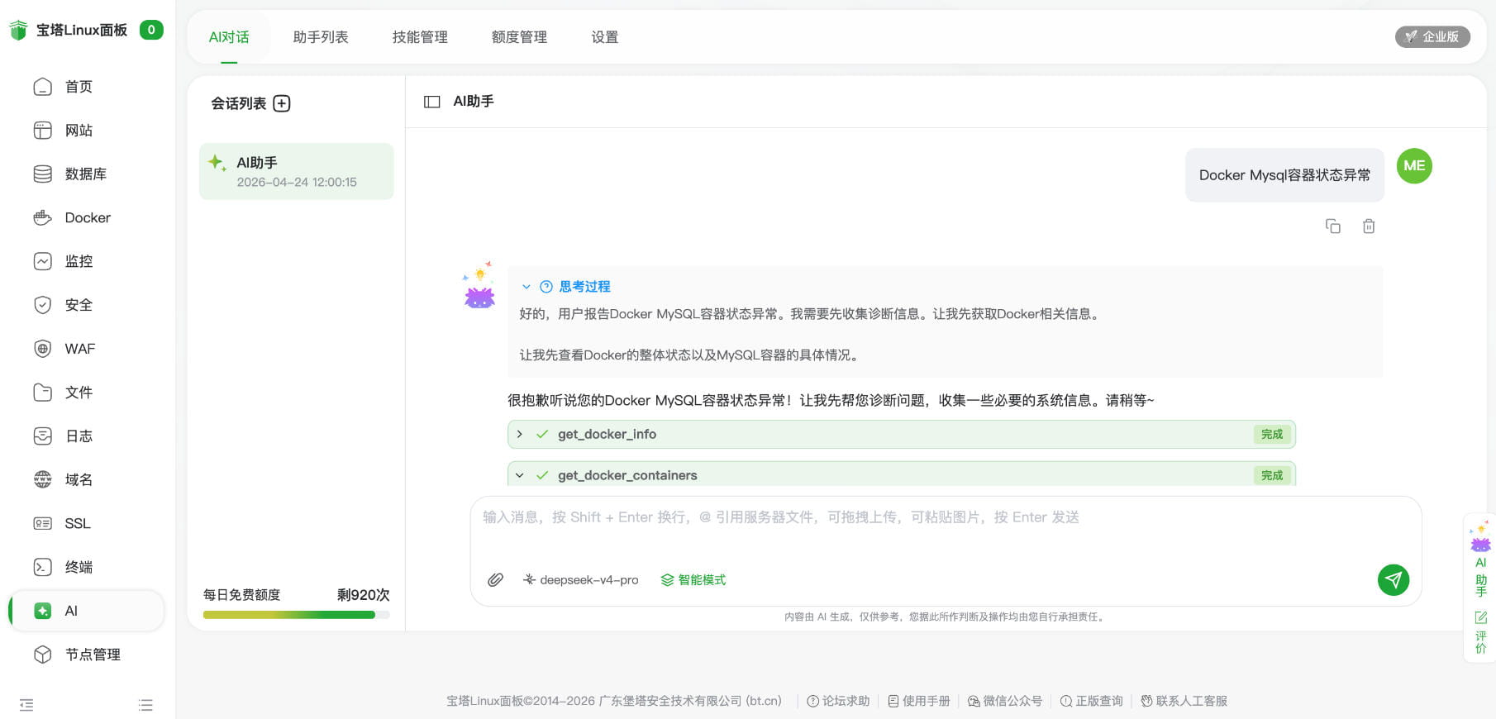Open the deepseek-v4-pro model selector

[581, 580]
